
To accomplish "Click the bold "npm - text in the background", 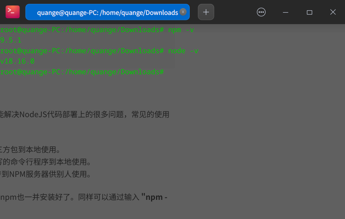I will point(154,197).
